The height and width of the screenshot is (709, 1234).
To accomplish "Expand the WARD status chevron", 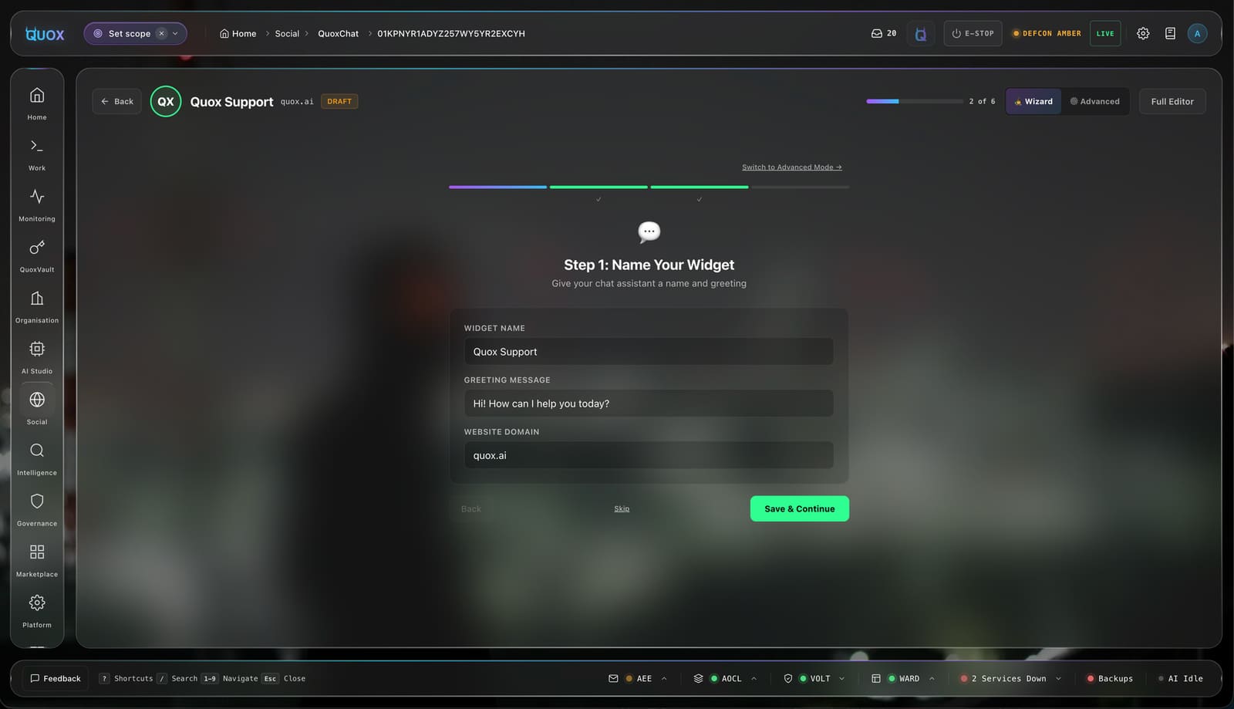I will tap(932, 679).
